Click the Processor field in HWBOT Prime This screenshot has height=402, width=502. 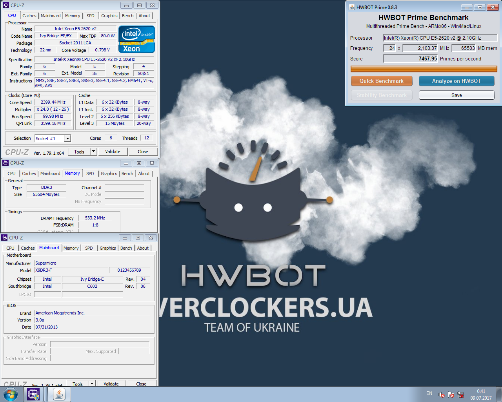tap(440, 38)
